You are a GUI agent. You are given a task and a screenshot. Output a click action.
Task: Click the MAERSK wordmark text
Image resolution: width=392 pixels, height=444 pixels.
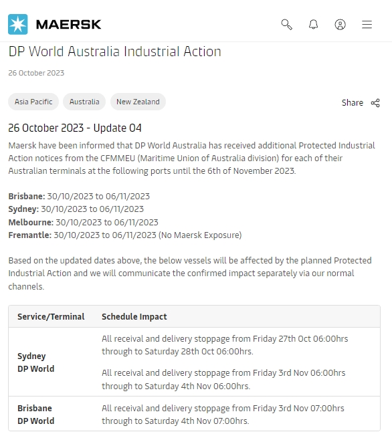[68, 24]
